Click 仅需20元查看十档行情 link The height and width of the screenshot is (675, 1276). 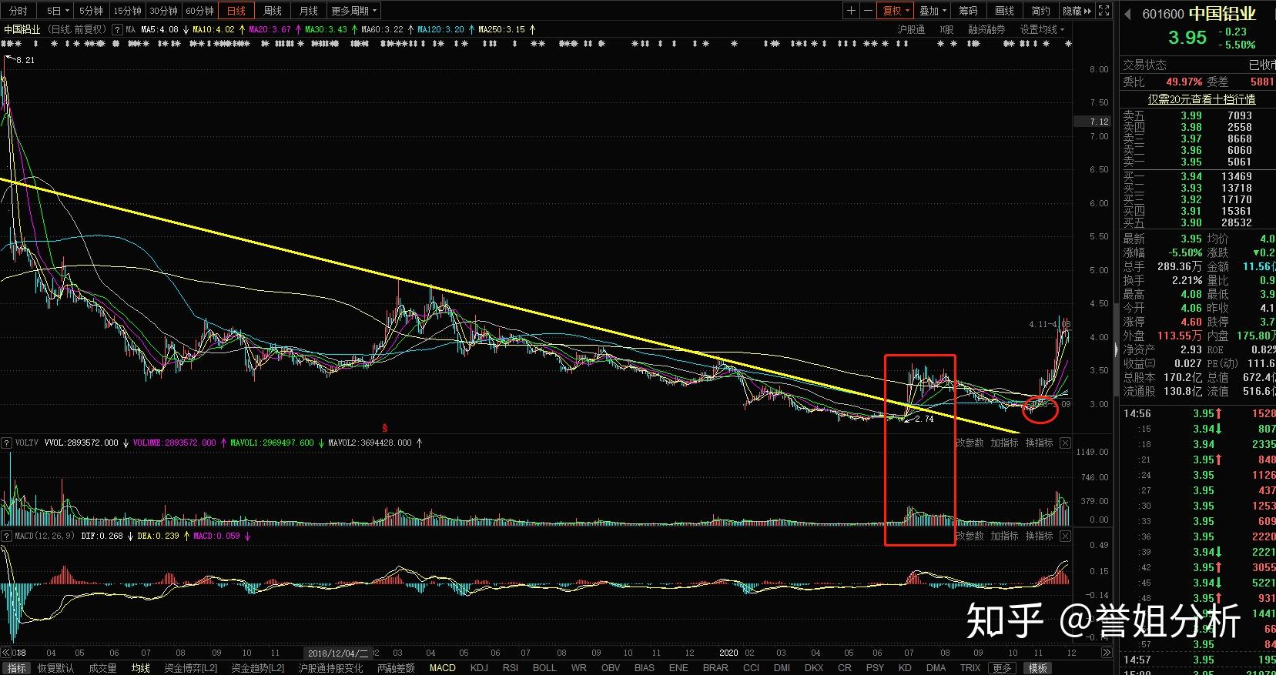(1201, 99)
